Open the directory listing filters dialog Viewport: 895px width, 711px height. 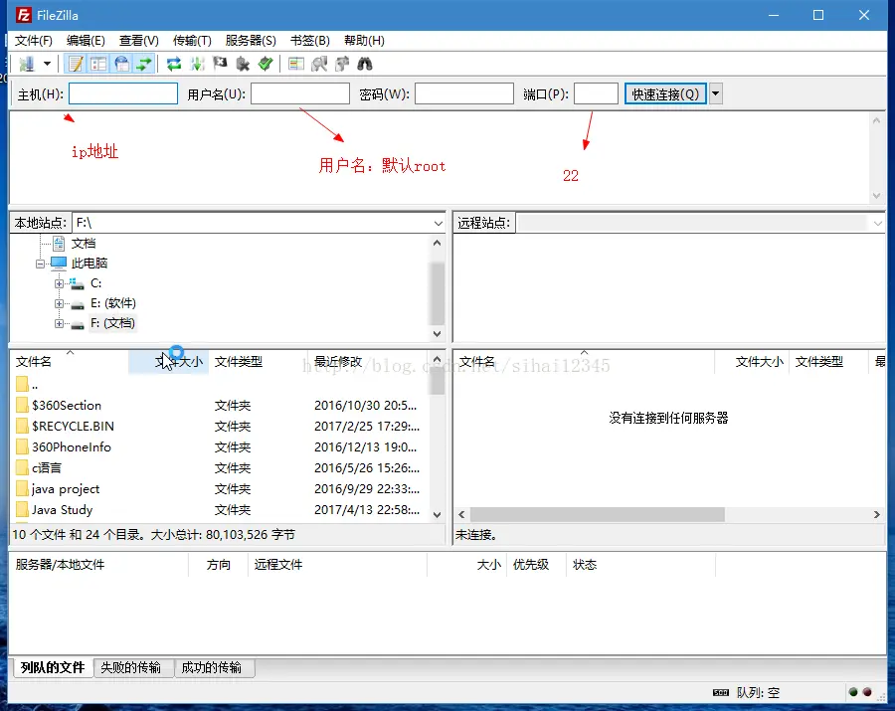coord(295,64)
